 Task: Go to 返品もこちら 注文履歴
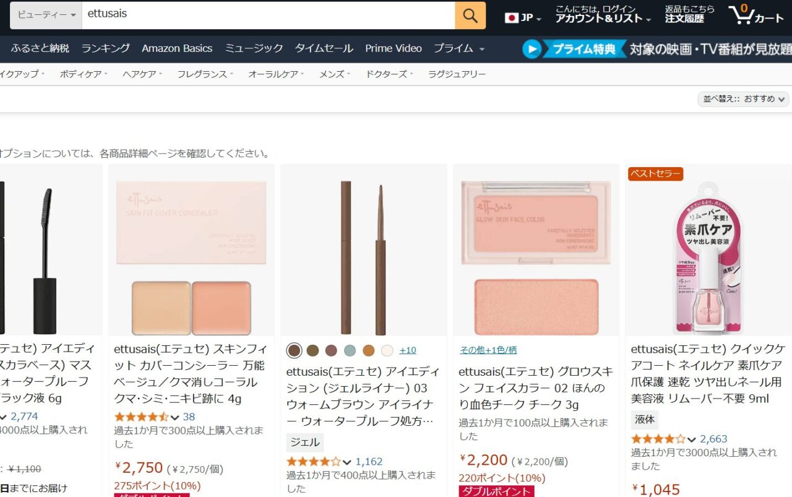[689, 14]
